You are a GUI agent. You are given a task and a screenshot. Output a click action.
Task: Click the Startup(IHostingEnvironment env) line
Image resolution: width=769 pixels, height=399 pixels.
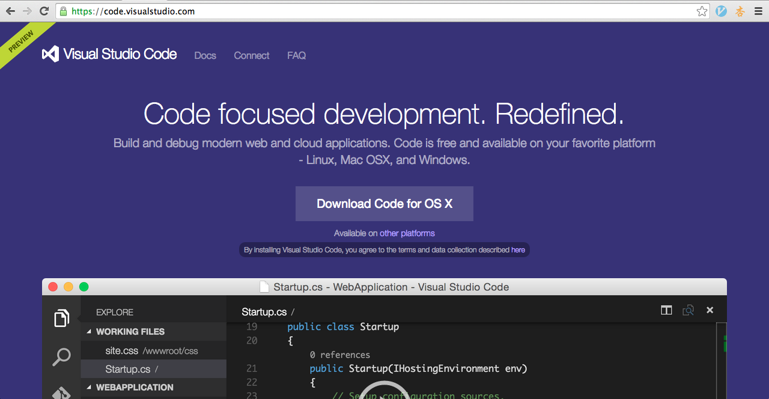point(418,368)
